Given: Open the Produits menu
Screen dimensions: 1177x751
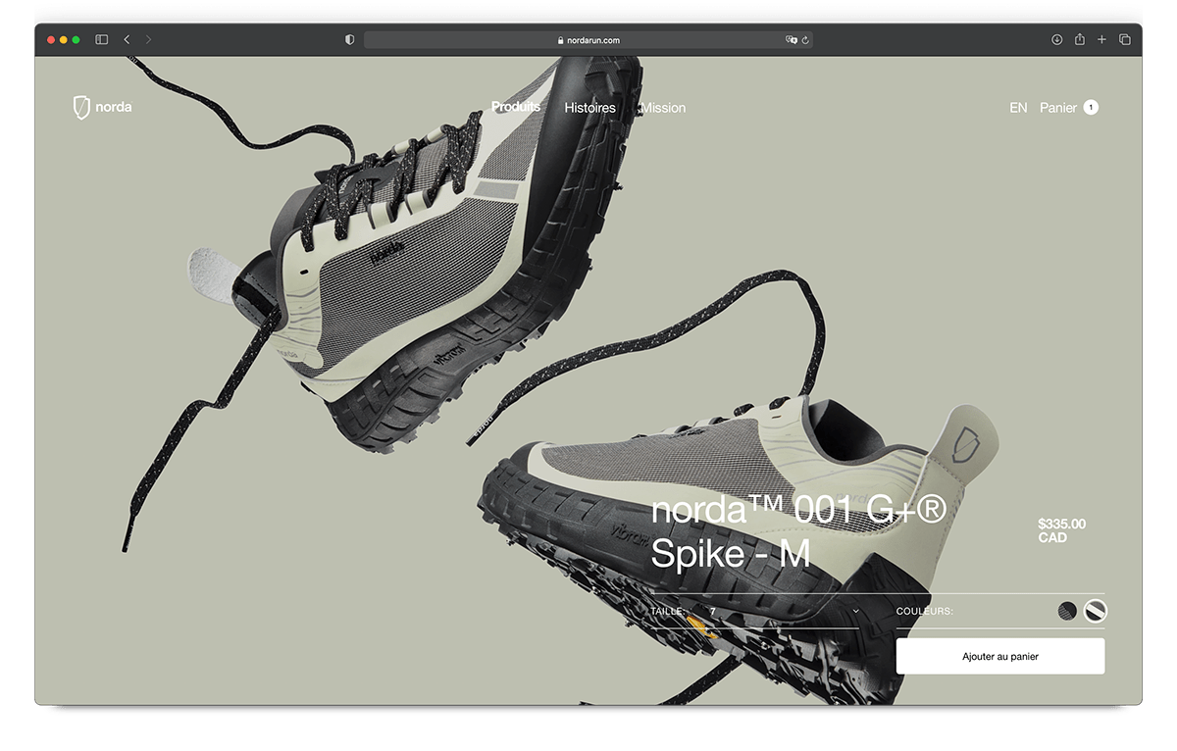Looking at the screenshot, I should [x=515, y=107].
